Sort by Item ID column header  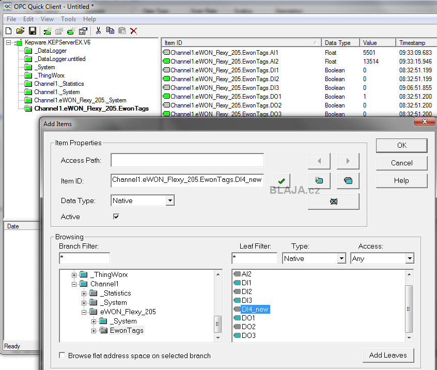point(241,43)
